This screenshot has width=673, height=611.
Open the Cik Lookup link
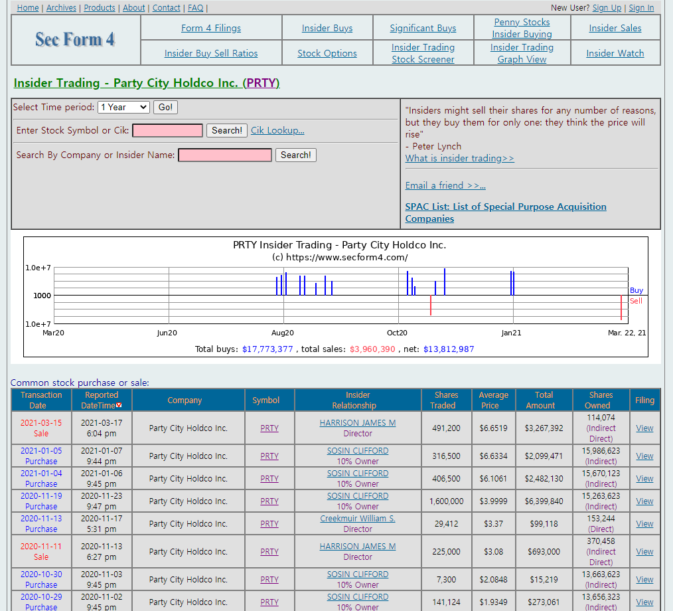(277, 131)
